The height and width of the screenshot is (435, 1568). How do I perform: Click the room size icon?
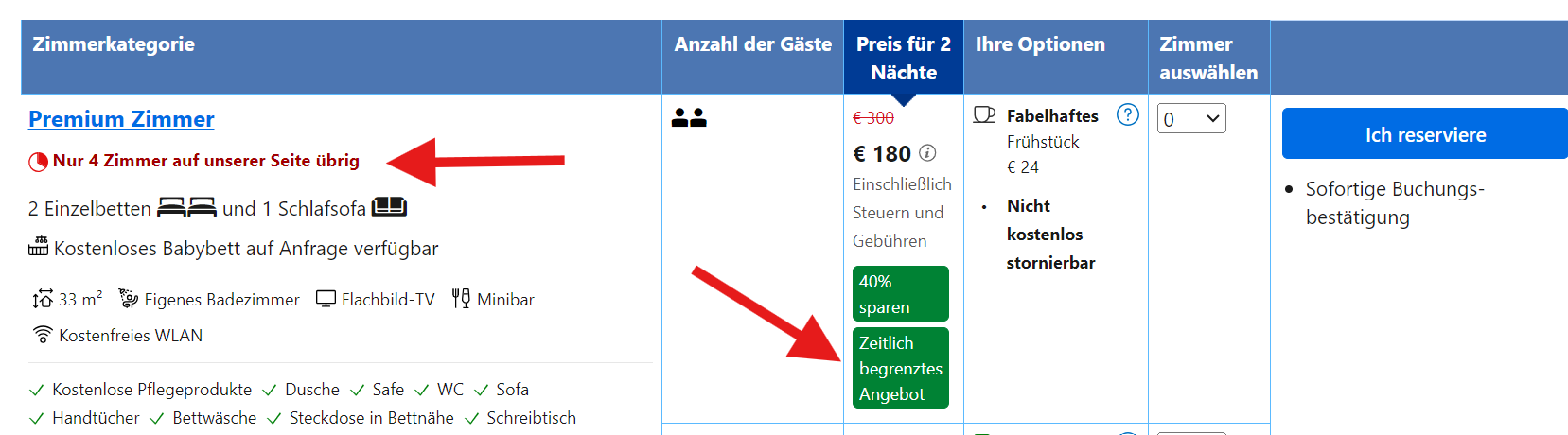(x=43, y=300)
